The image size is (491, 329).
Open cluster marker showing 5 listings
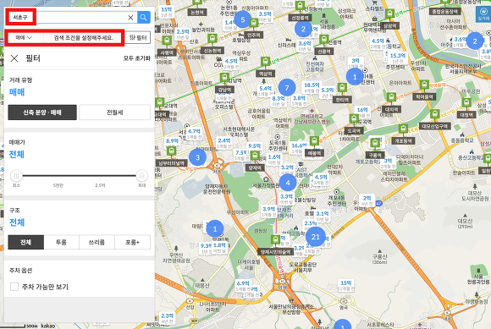pyautogui.click(x=243, y=19)
